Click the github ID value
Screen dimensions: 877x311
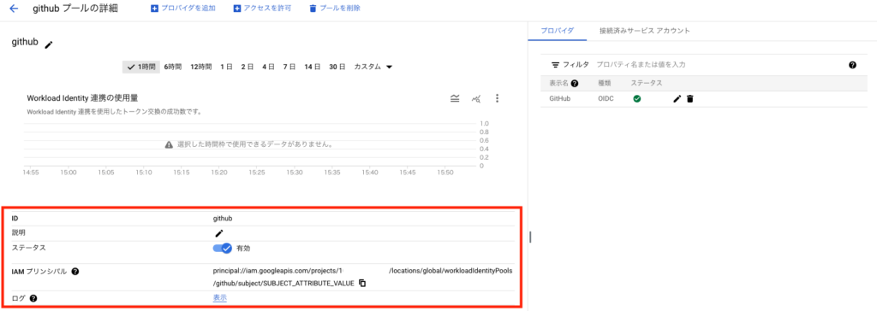(222, 218)
